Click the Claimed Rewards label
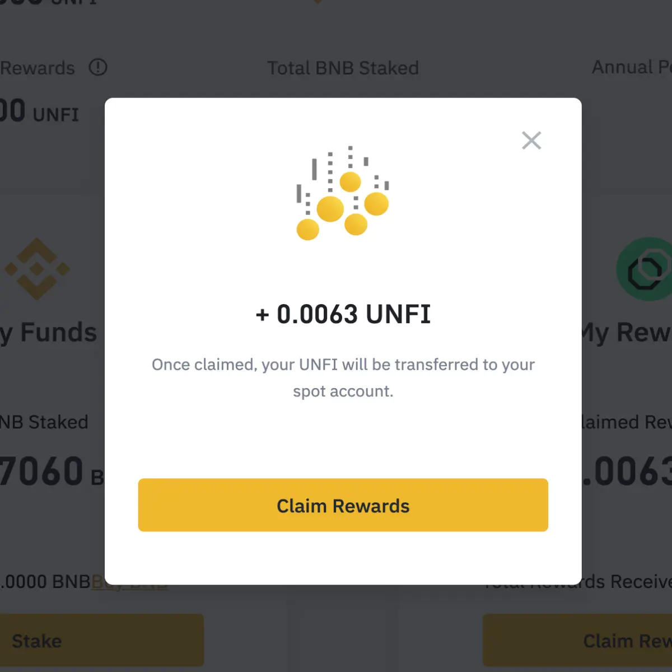Viewport: 672px width, 672px height. coord(627,422)
